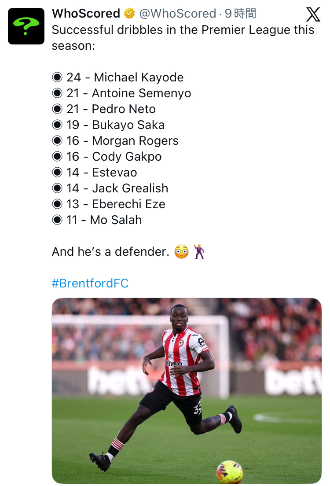The image size is (330, 486).
Task: Tap the X logo icon
Action: [x=313, y=15]
